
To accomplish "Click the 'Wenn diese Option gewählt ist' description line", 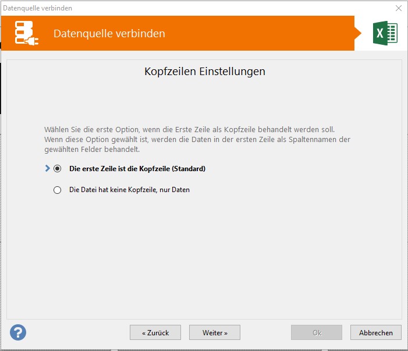I will click(x=197, y=140).
